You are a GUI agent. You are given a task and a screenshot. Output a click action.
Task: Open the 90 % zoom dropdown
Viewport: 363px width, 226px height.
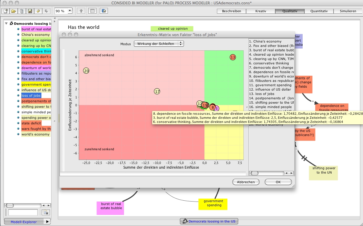pos(70,11)
